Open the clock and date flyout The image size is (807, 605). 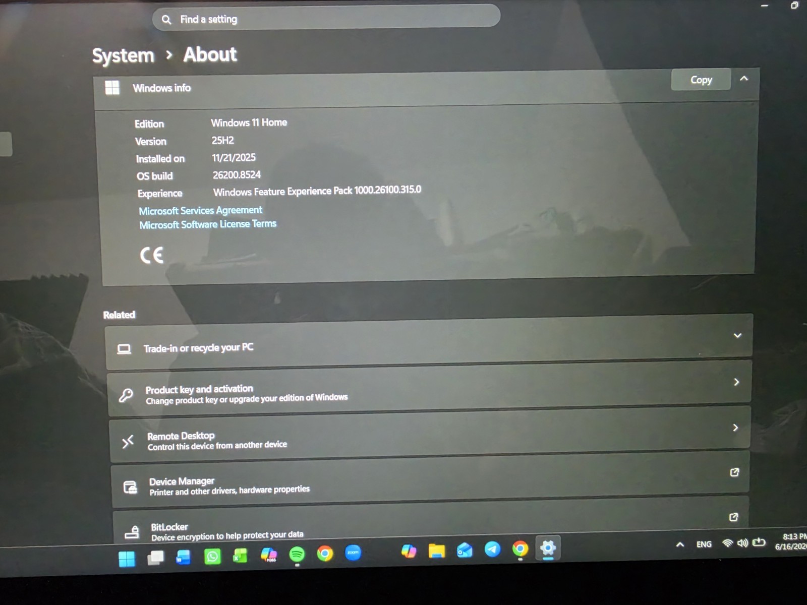791,541
